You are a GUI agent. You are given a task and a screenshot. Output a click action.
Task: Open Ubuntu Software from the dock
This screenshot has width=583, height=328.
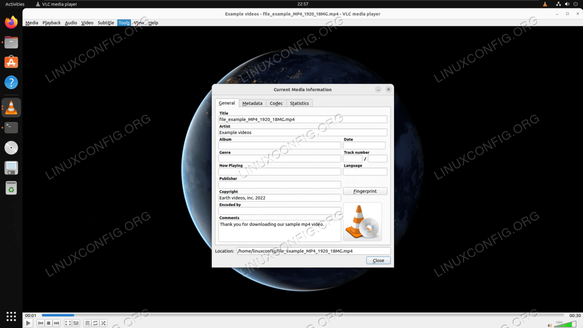pyautogui.click(x=11, y=62)
